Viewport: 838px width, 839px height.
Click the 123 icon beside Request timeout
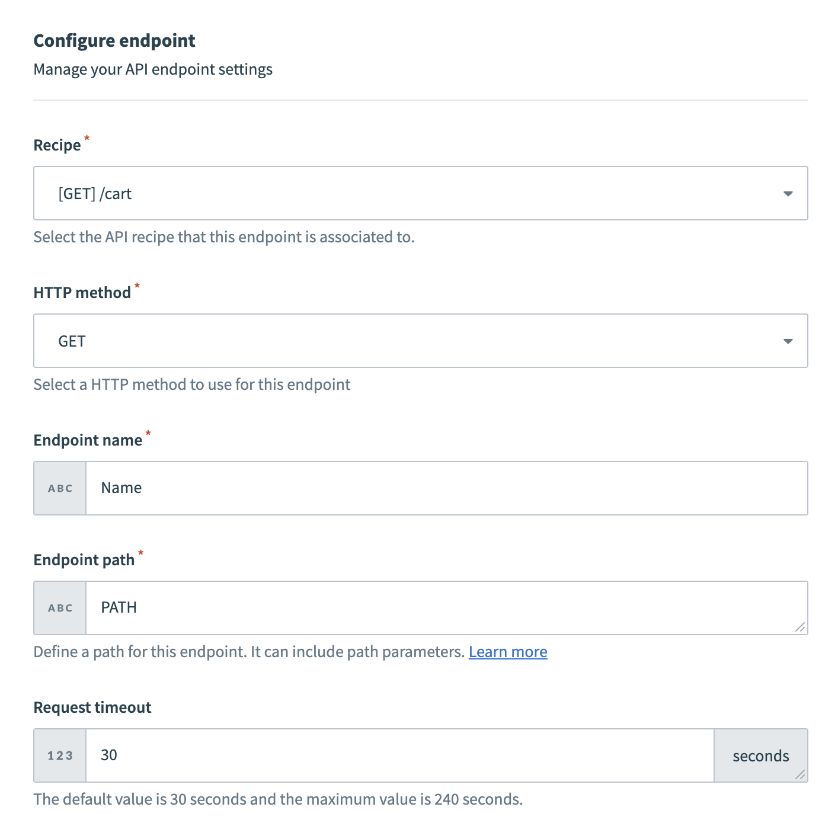click(x=59, y=755)
